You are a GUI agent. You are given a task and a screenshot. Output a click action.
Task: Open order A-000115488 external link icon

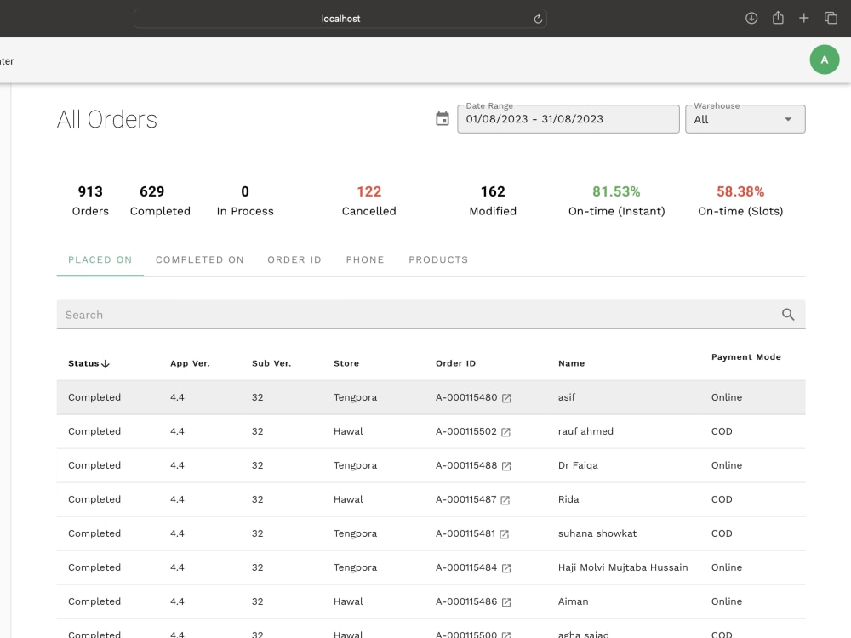[x=506, y=466]
